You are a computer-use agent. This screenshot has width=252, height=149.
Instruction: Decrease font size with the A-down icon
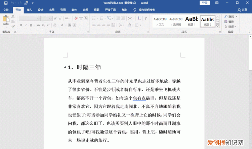[60, 18]
